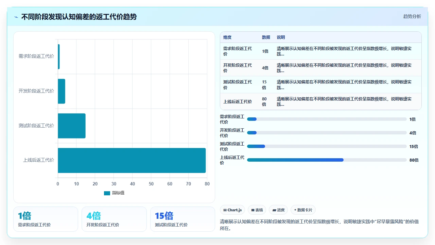This screenshot has height=245, width=435.
Task: Click the 50 tick on the chart x-axis
Action: click(x=151, y=184)
